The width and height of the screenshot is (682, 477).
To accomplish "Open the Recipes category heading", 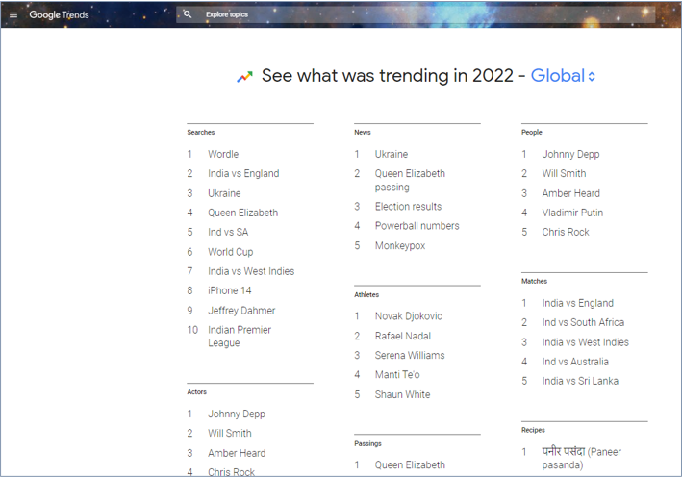I will pos(533,430).
